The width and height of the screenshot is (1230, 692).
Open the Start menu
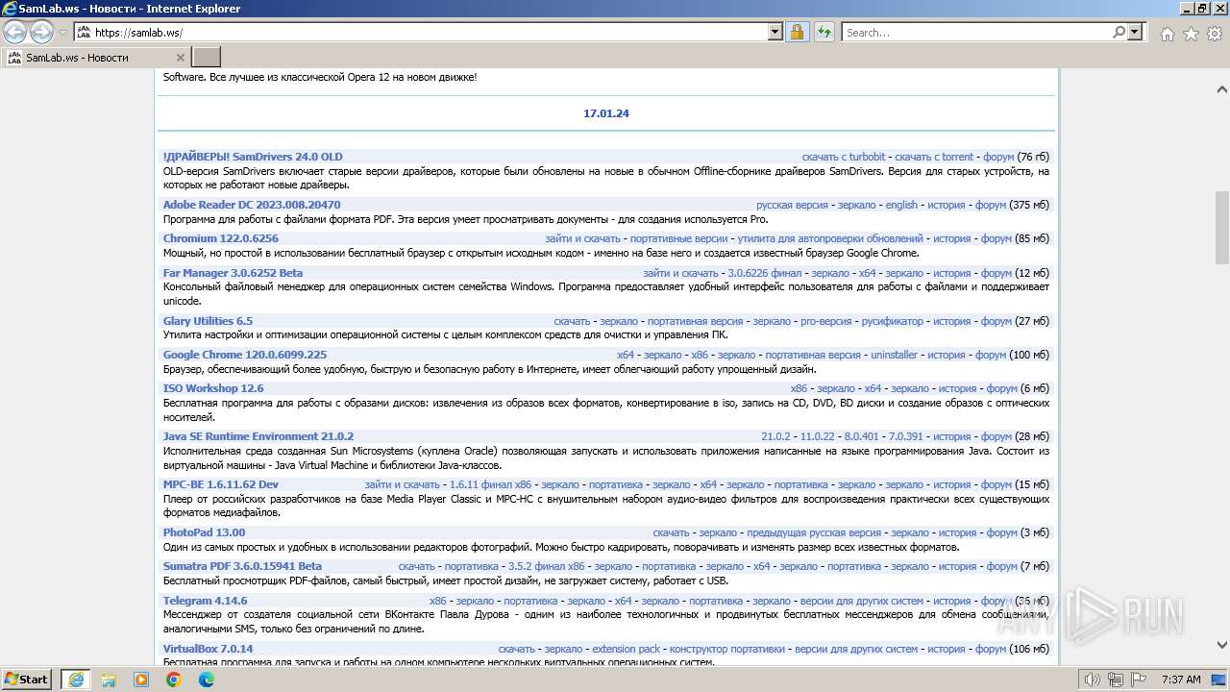tap(27, 679)
